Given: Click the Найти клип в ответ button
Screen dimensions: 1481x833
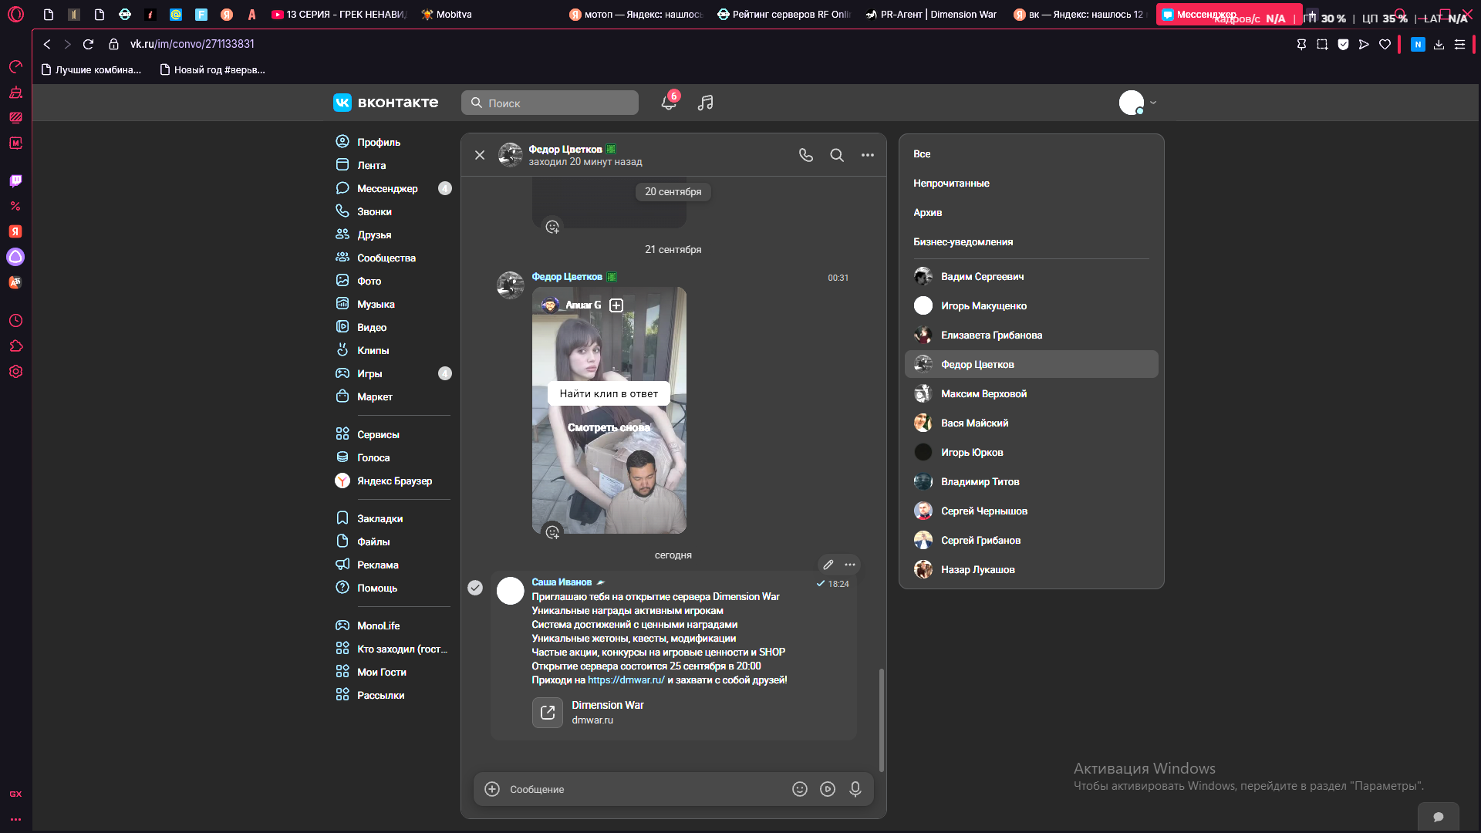Looking at the screenshot, I should coord(609,393).
